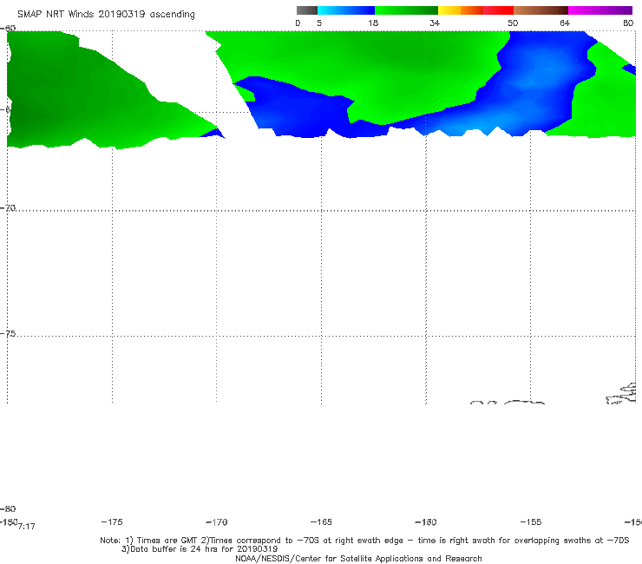This screenshot has width=642, height=564.
Task: Click the longitude label '-170'
Action: click(x=217, y=522)
